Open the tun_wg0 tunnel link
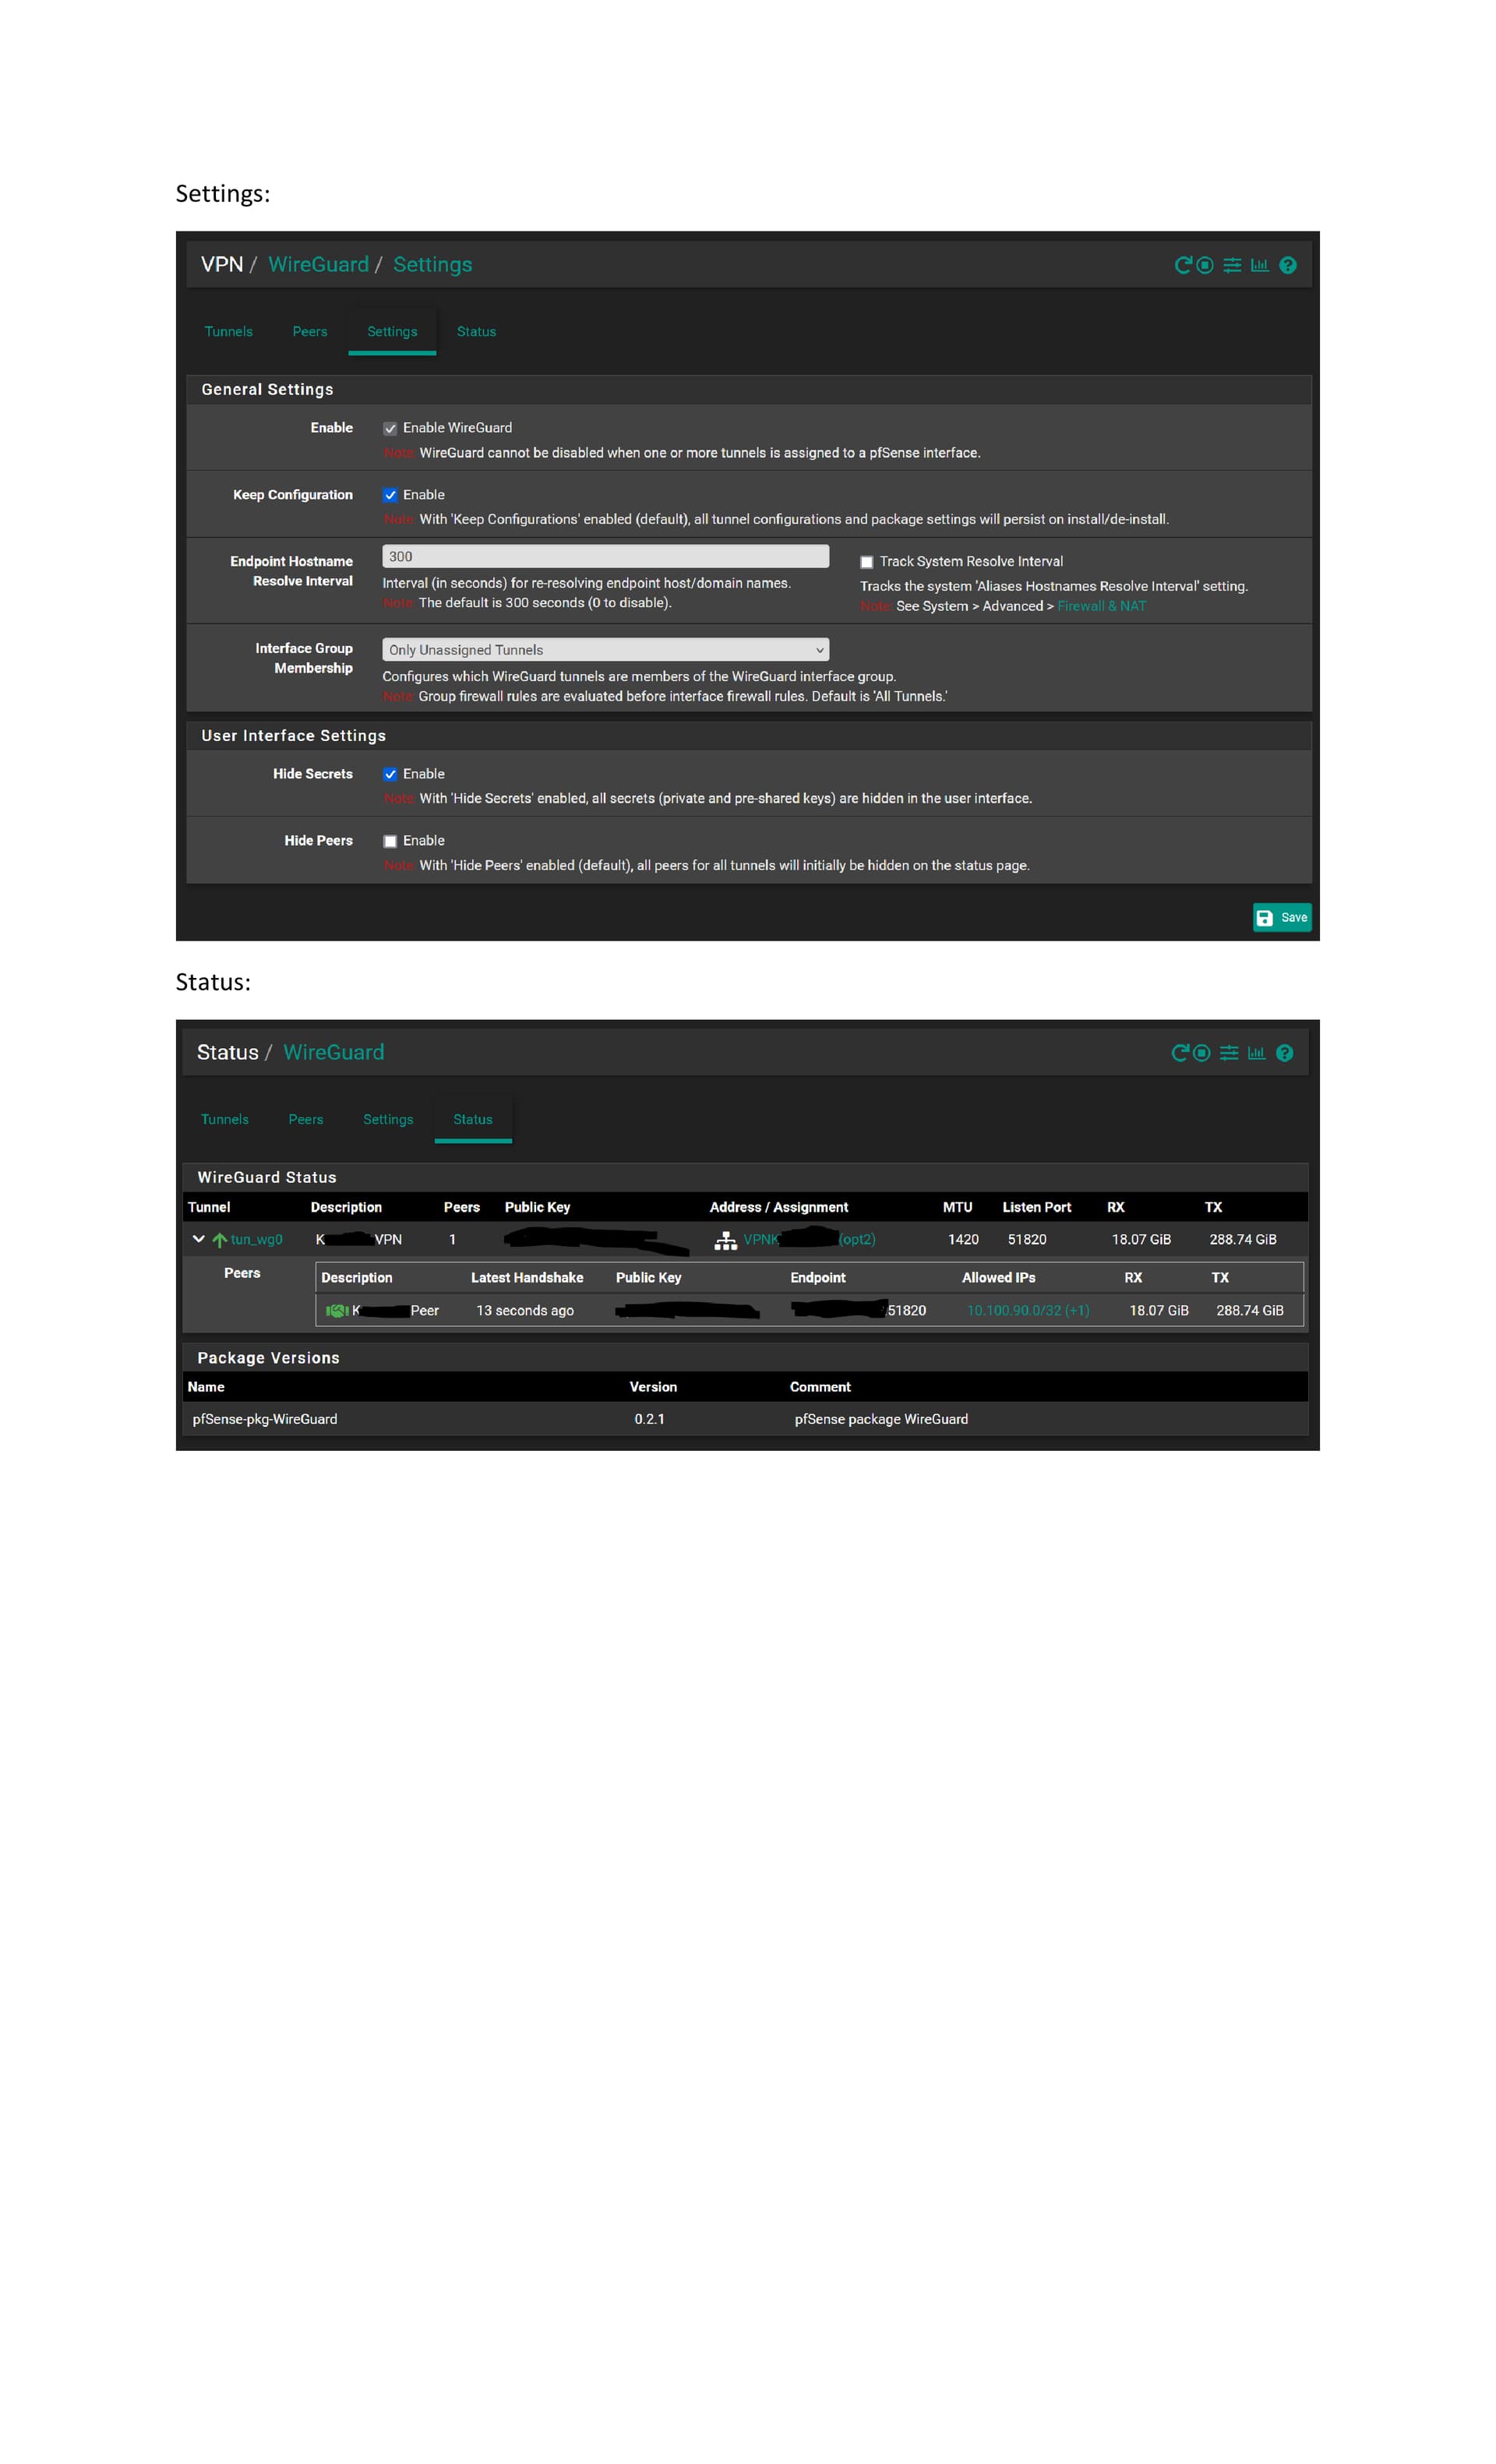This screenshot has width=1496, height=2464. [257, 1240]
